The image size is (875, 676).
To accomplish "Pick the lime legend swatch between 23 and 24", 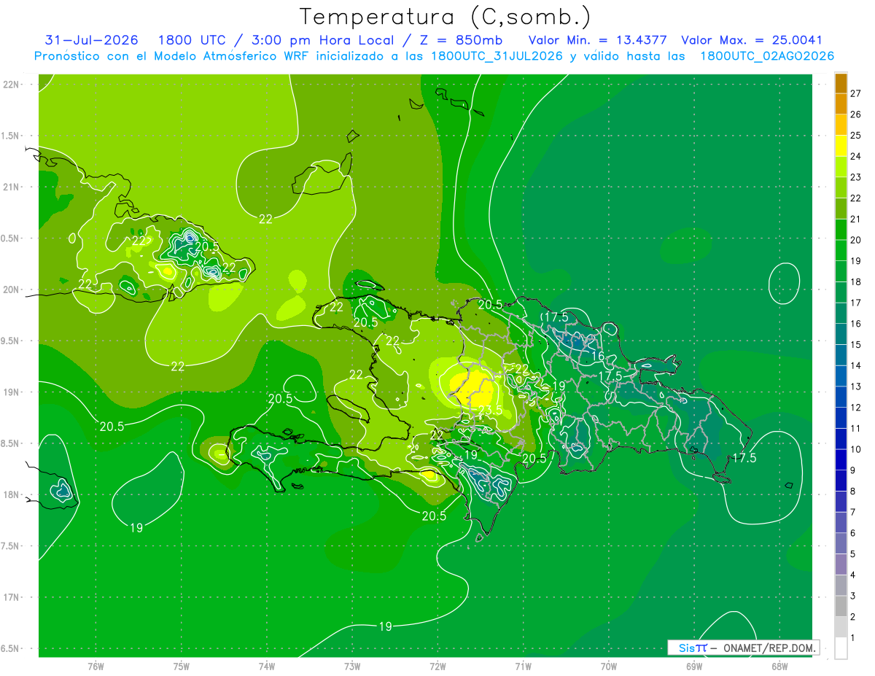I will coord(841,166).
